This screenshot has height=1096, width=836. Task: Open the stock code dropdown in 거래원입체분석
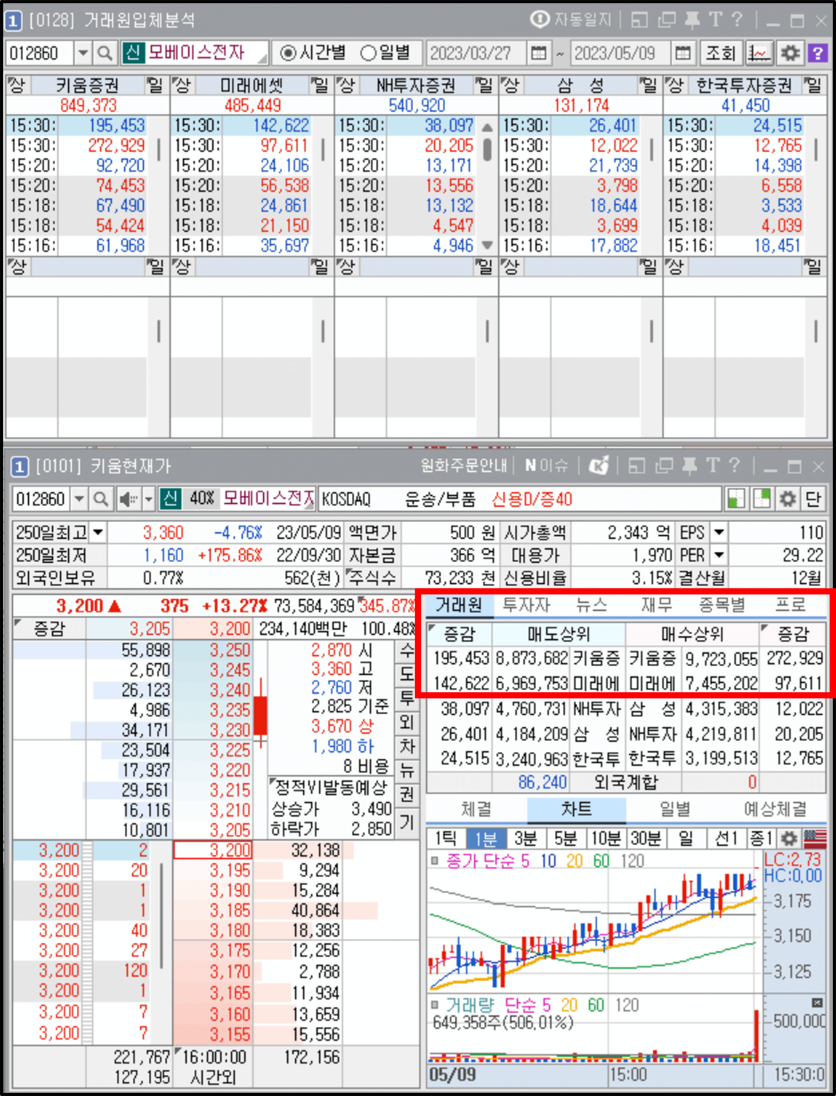(x=83, y=53)
